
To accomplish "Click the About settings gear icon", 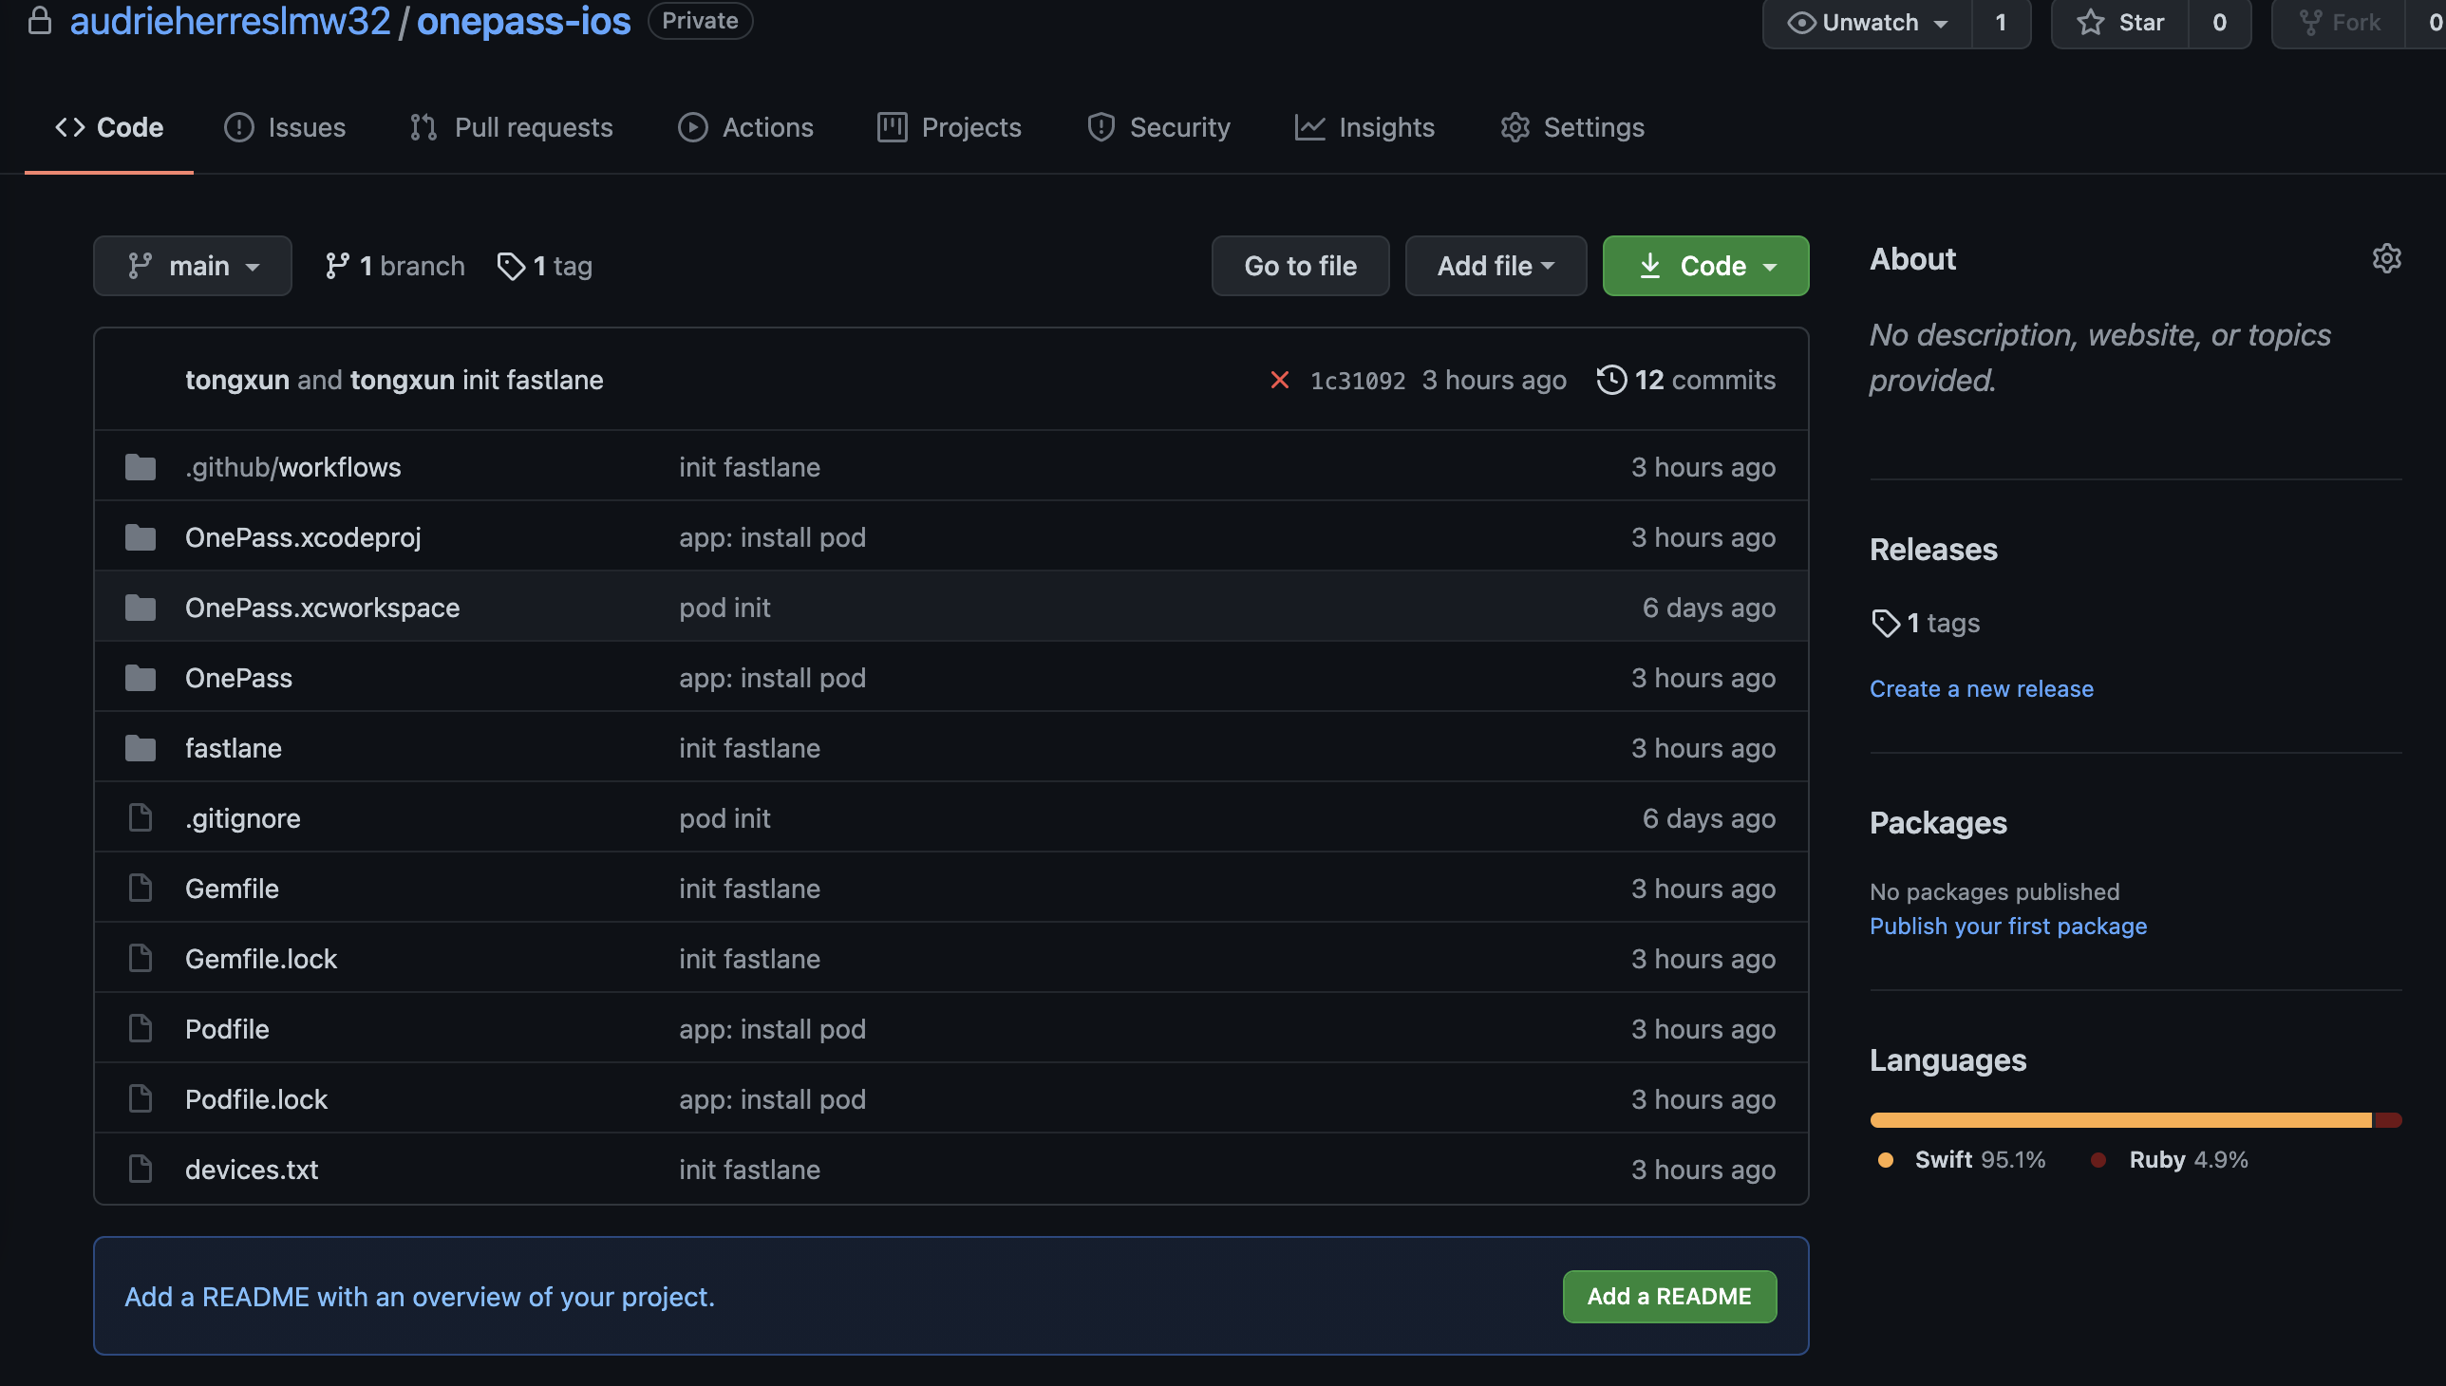I will click(2386, 259).
